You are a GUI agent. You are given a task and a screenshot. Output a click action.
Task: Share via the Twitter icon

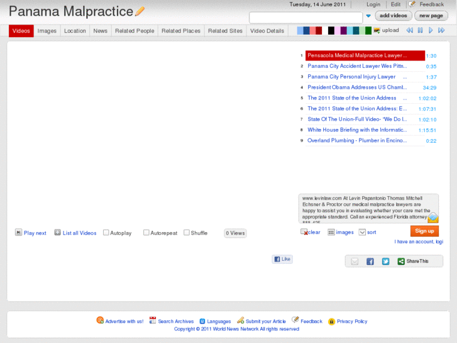(385, 261)
